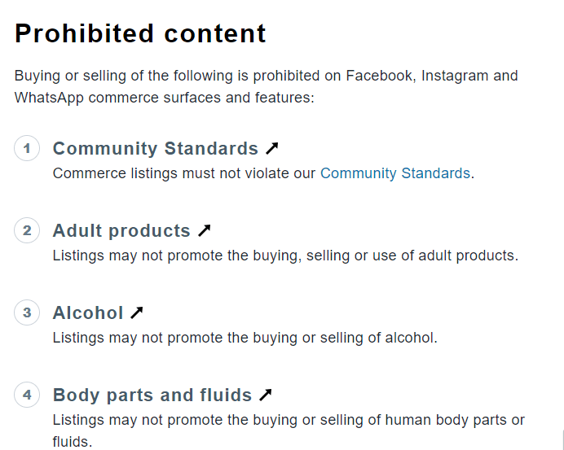Click the number 4 circle badge
This screenshot has height=450, width=564.
click(x=27, y=395)
